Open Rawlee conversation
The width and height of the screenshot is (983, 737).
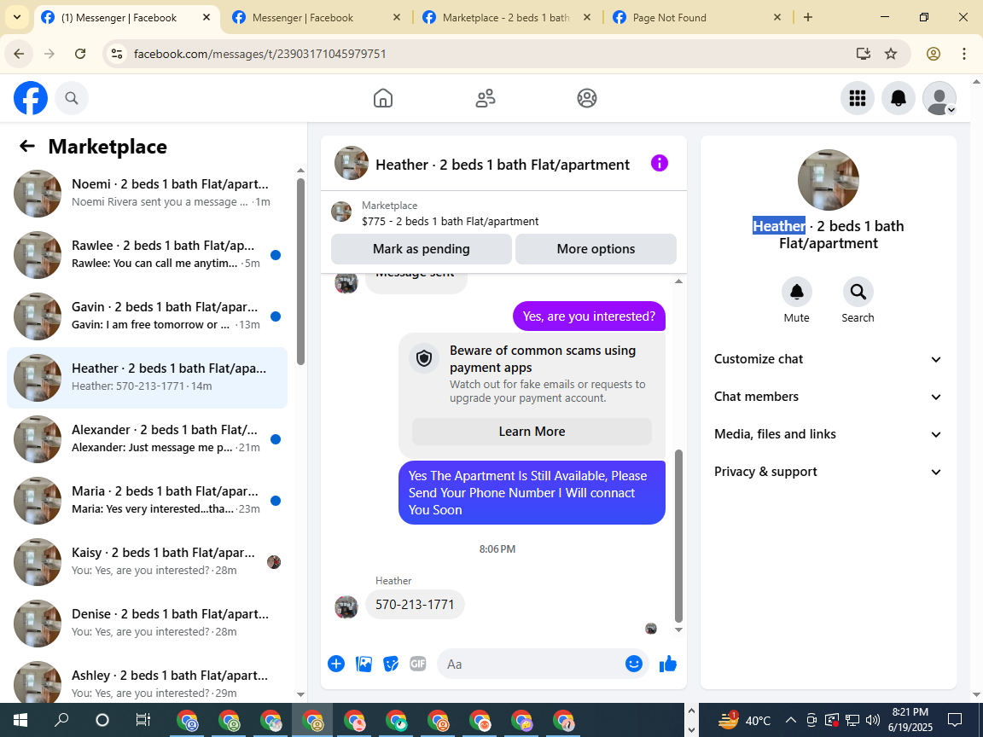[148, 254]
